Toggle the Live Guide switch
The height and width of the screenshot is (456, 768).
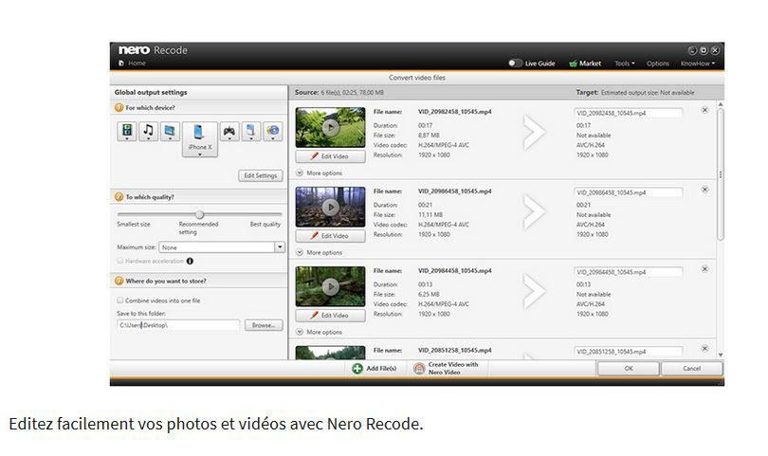pyautogui.click(x=515, y=64)
